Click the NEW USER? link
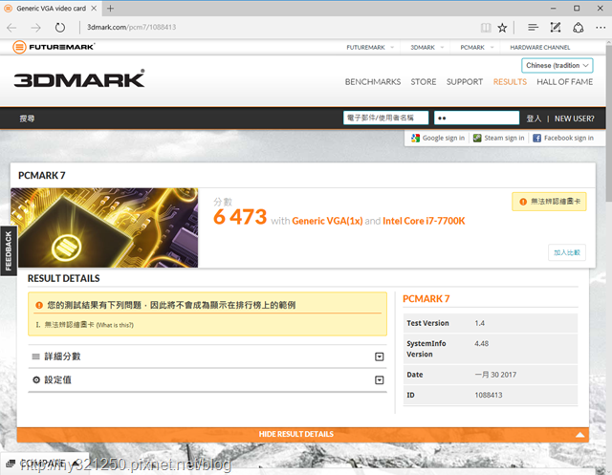Image resolution: width=612 pixels, height=475 pixels. click(574, 119)
